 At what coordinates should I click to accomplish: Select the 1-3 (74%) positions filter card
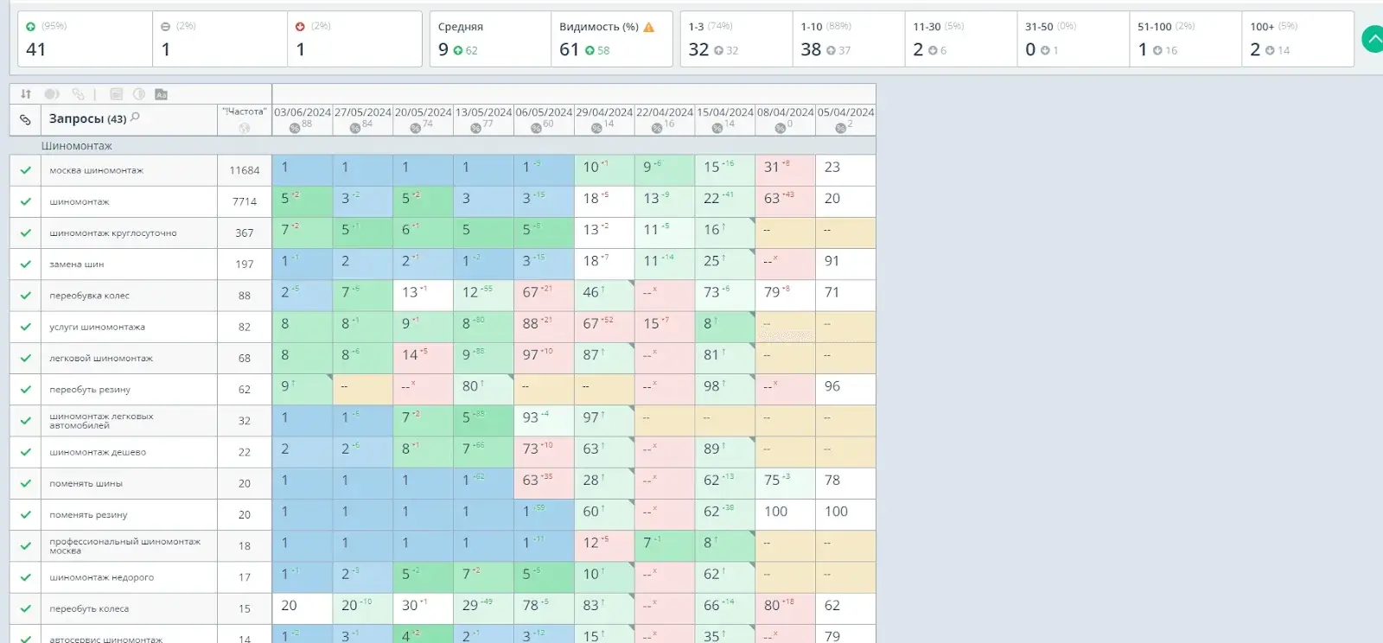click(736, 39)
